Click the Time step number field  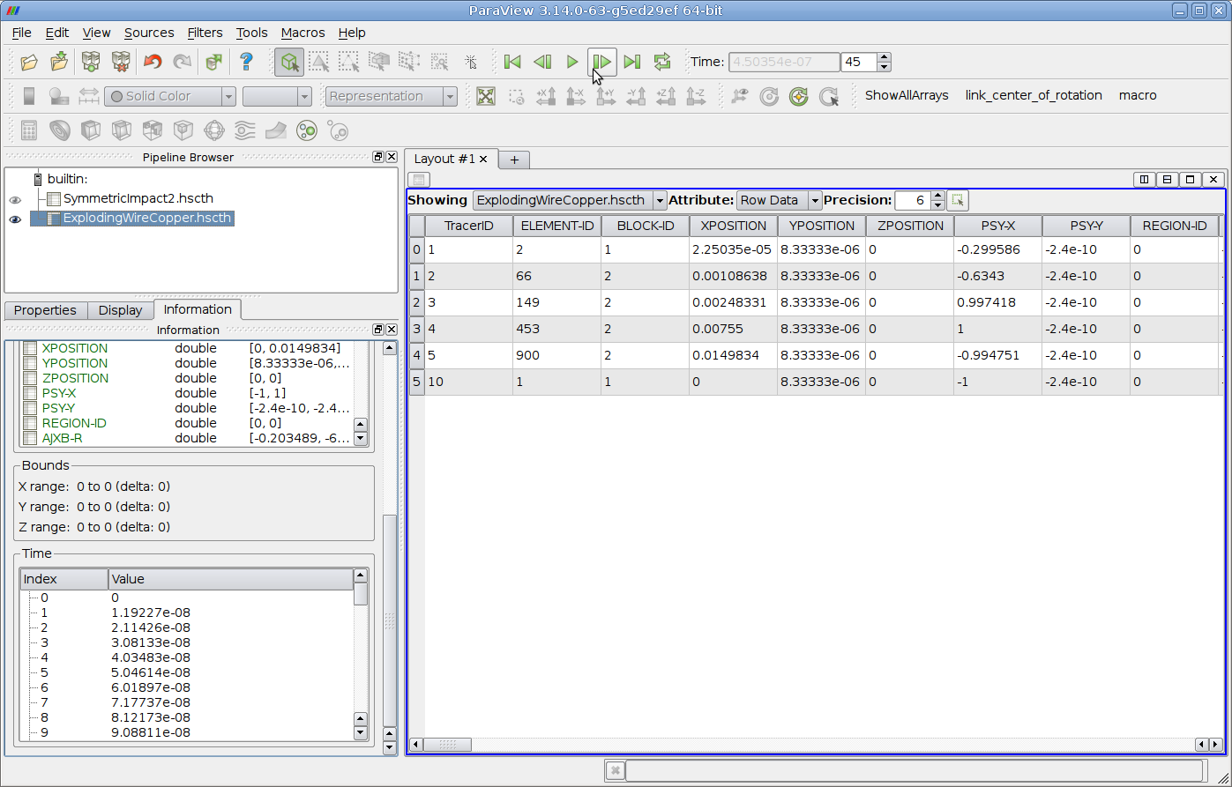coord(859,62)
